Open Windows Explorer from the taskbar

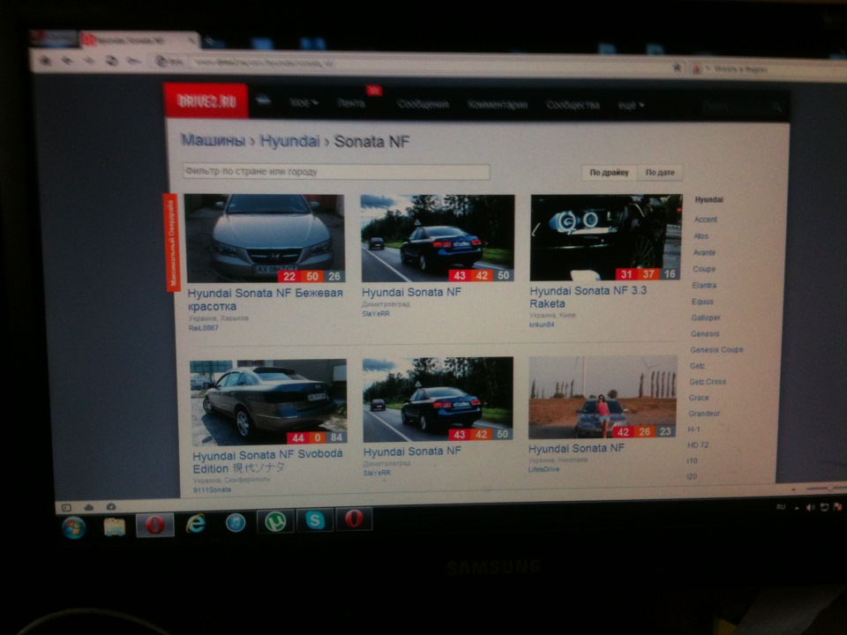pyautogui.click(x=114, y=527)
